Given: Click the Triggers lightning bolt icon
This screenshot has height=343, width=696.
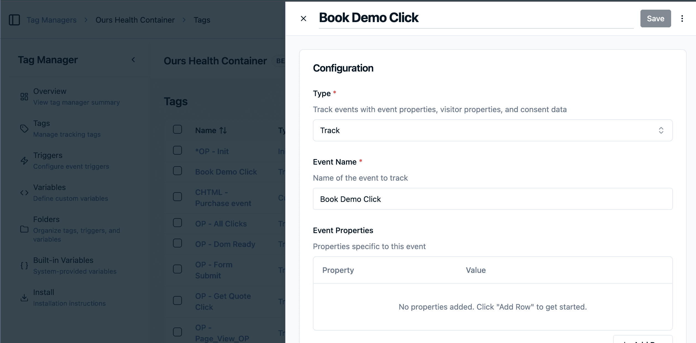Looking at the screenshot, I should 24,161.
